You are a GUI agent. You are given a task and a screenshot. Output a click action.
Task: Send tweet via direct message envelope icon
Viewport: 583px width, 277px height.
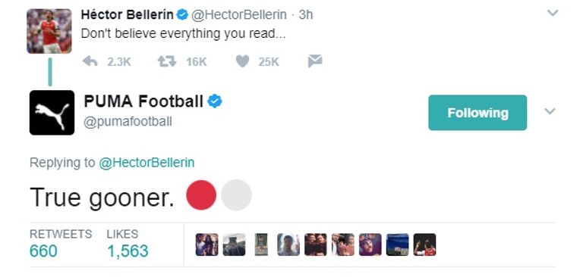(x=315, y=61)
